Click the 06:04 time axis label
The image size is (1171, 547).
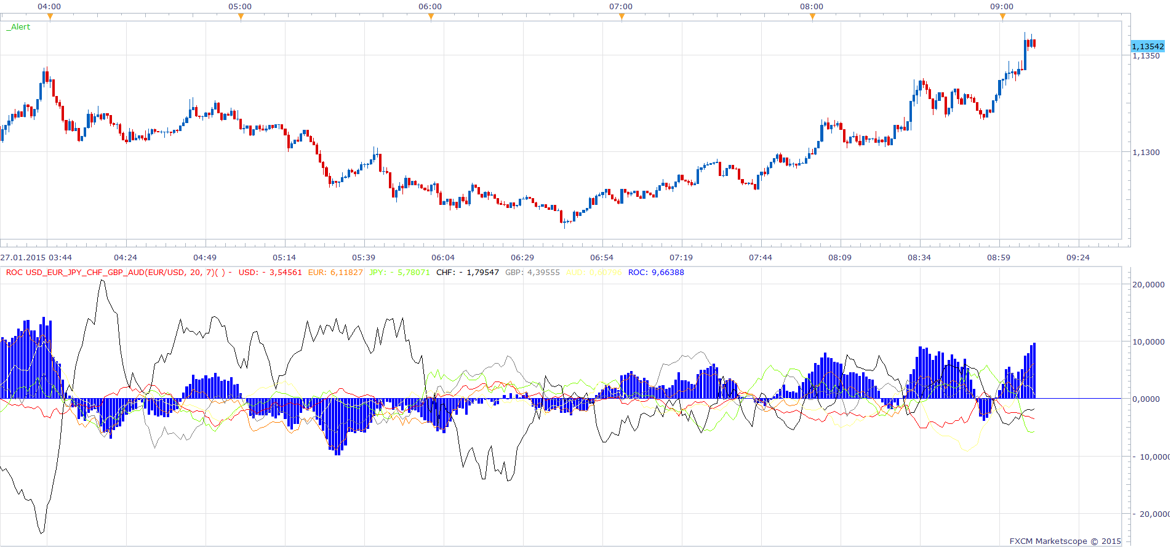coord(443,258)
